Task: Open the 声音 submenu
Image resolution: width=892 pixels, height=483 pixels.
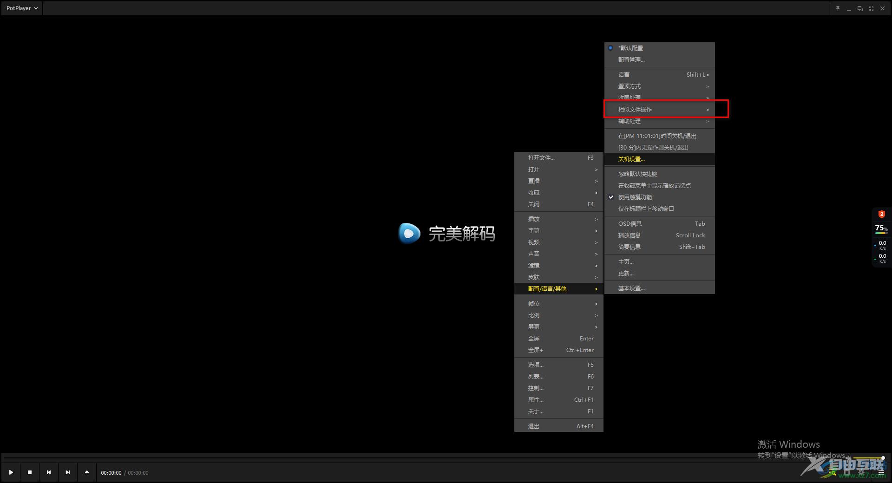Action: pyautogui.click(x=558, y=254)
